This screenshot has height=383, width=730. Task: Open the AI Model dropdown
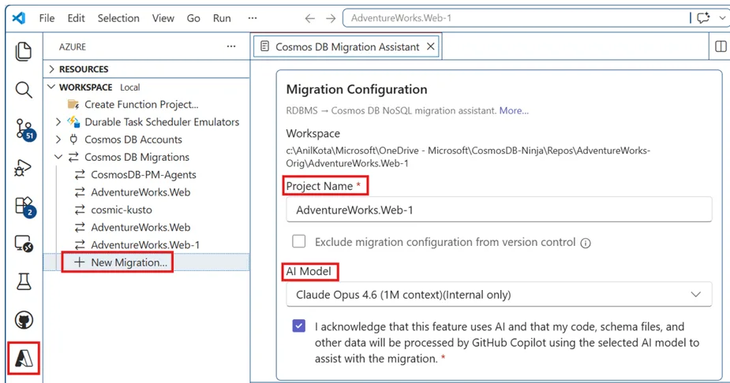[499, 294]
